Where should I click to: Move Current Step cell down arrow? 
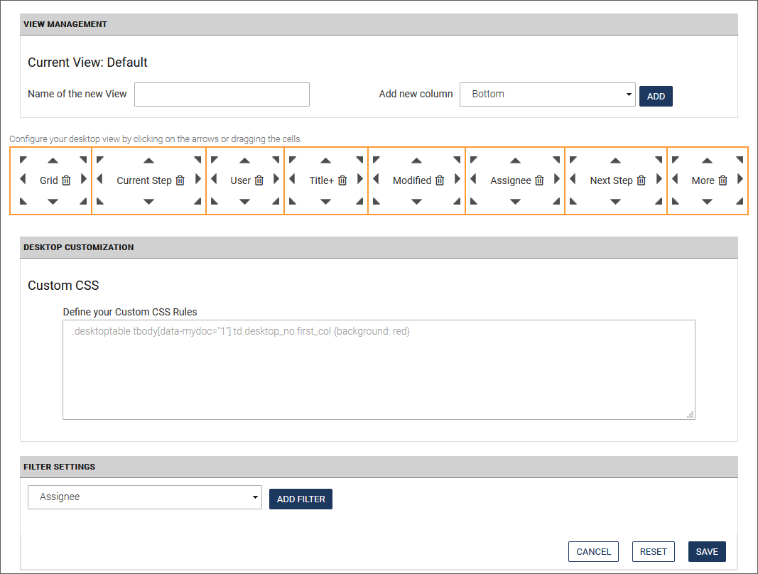(149, 202)
